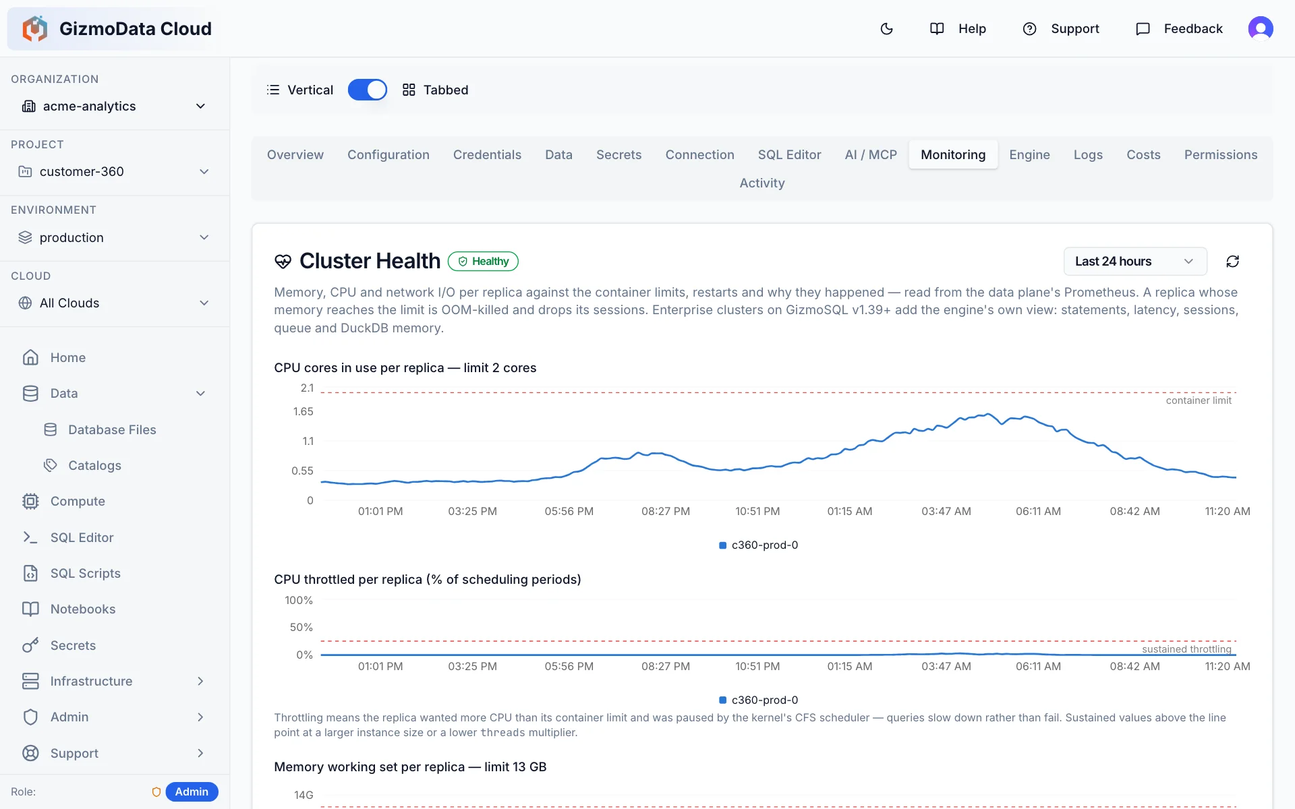The width and height of the screenshot is (1295, 809).
Task: Expand the Admin sidebar section
Action: [x=115, y=717]
